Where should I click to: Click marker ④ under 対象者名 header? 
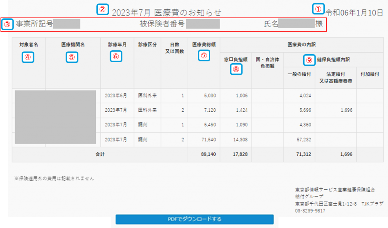pyautogui.click(x=28, y=57)
